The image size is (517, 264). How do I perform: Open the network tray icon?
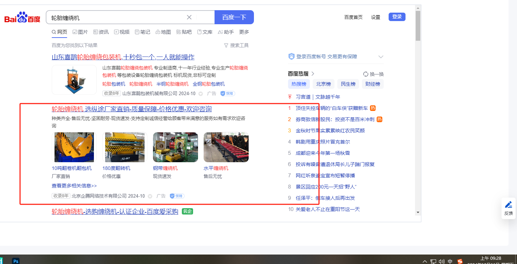[433, 261]
